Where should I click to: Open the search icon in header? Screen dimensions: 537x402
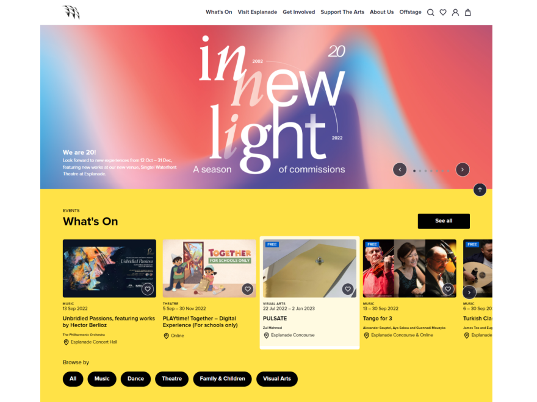430,12
